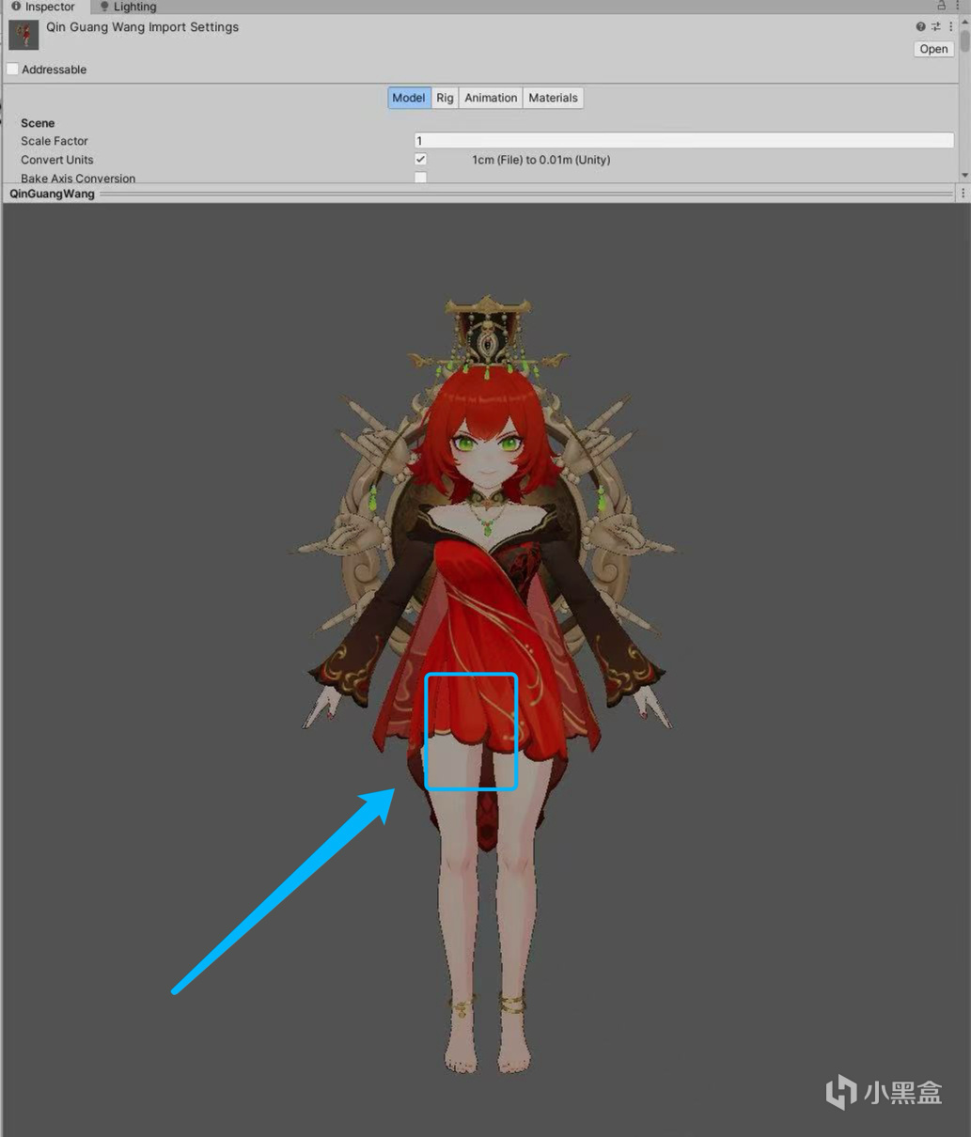Open the importer settings three-dot menu
This screenshot has width=971, height=1137.
pyautogui.click(x=950, y=27)
